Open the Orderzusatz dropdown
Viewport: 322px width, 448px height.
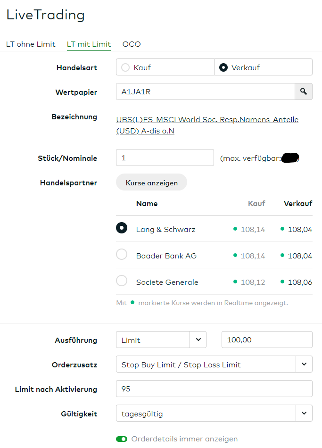point(304,364)
